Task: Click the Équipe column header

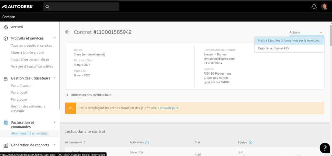Action: 242,142
